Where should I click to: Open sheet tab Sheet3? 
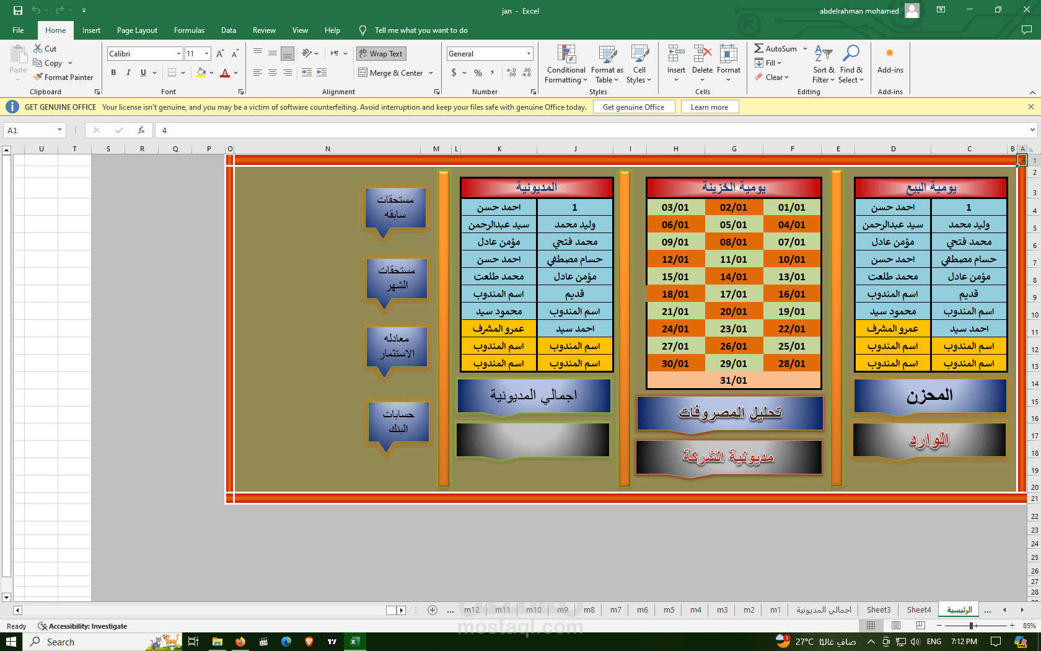[x=879, y=610]
